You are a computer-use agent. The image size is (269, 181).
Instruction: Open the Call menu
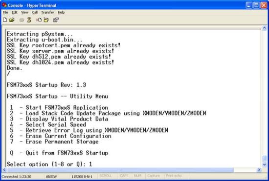coord(35,13)
